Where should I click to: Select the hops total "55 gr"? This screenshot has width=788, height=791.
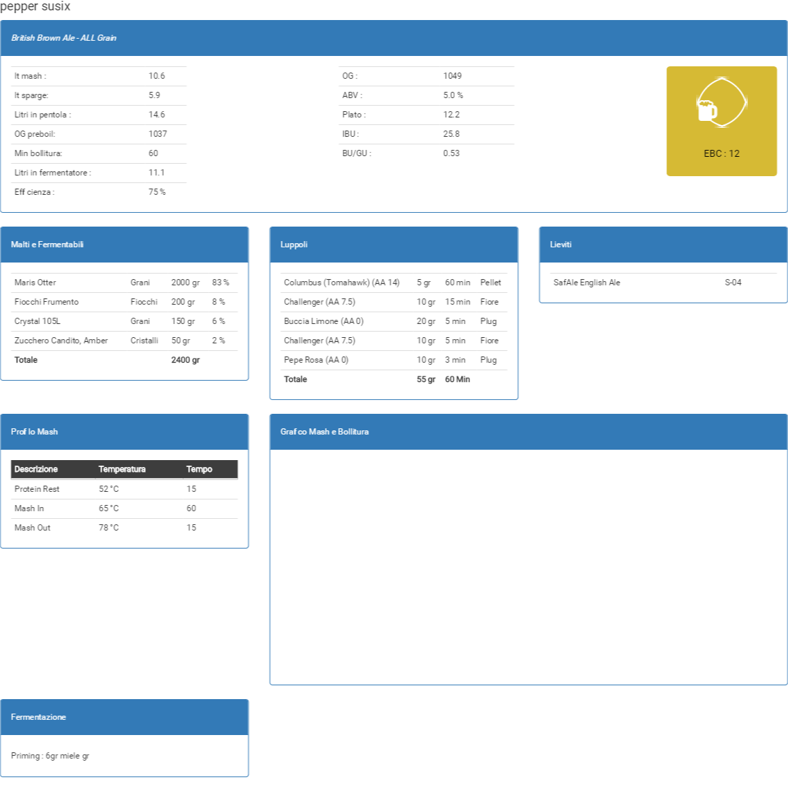click(x=426, y=379)
